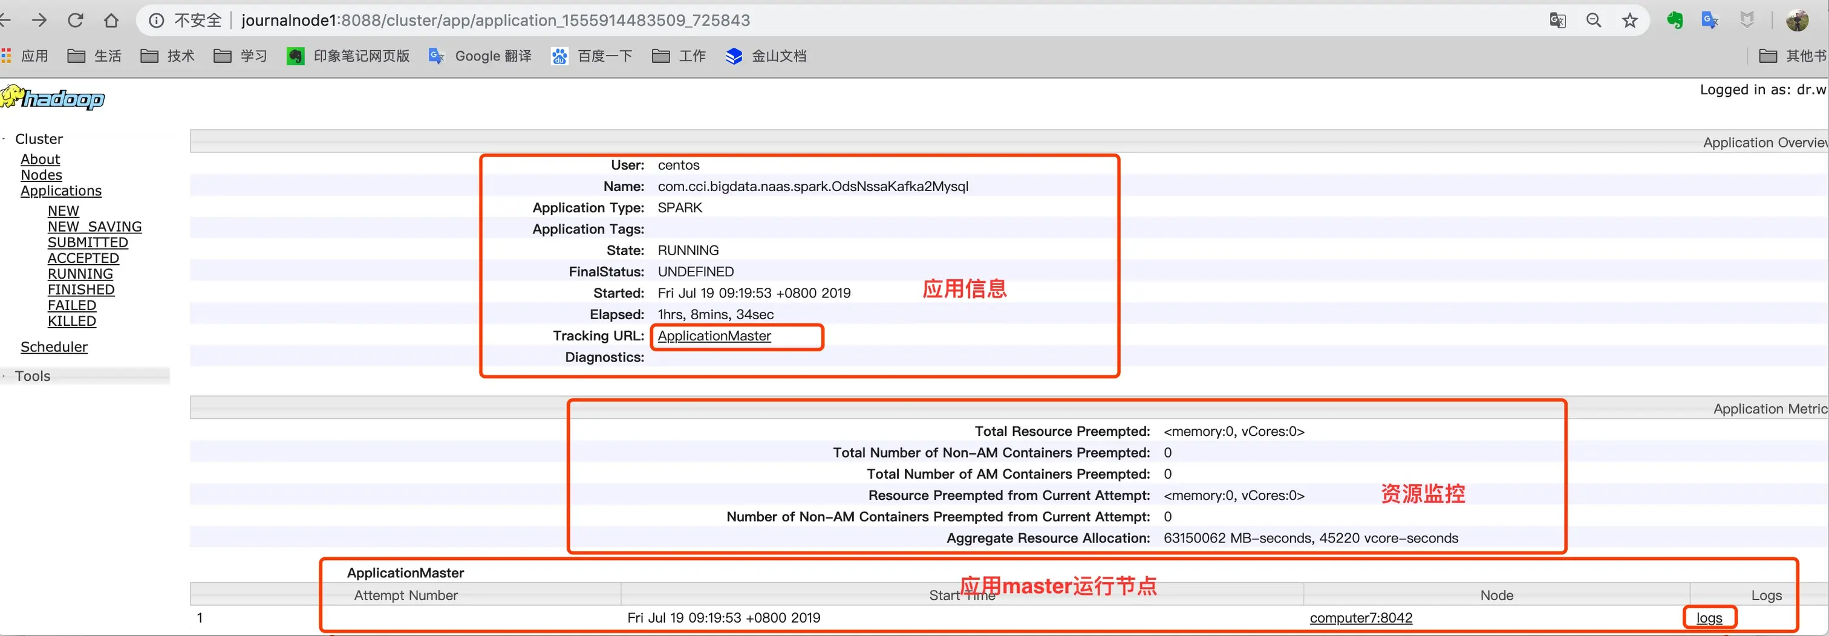Image resolution: width=1829 pixels, height=636 pixels.
Task: Filter applications by NEW_SAVING state
Action: tap(94, 227)
